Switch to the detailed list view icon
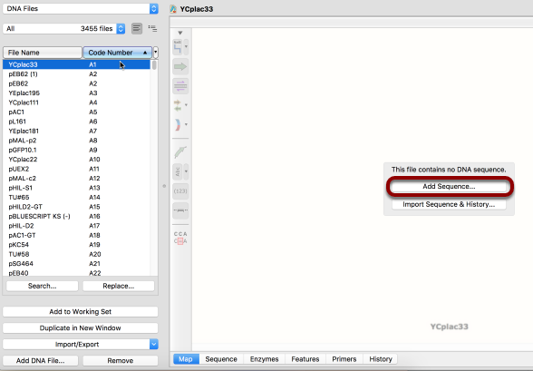 pyautogui.click(x=137, y=28)
